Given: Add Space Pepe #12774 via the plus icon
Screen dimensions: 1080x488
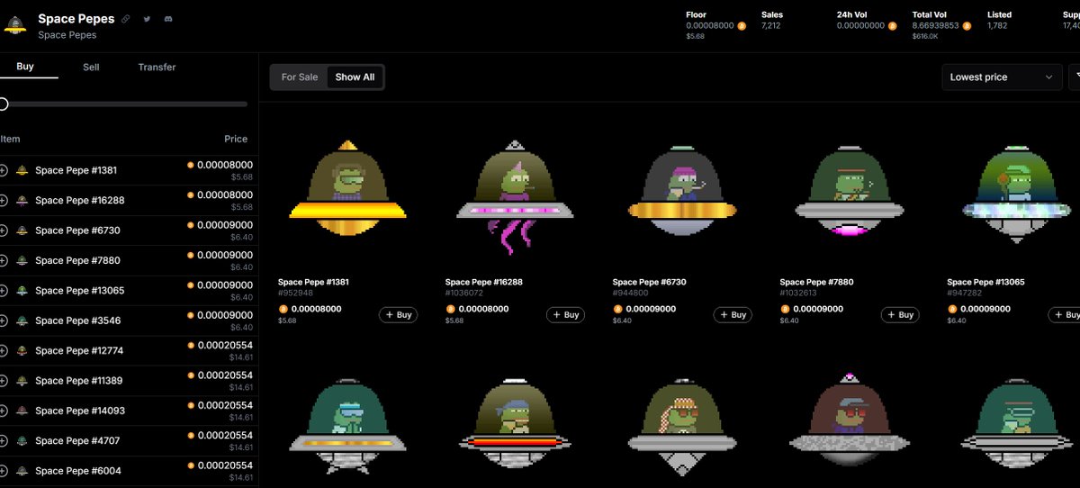Looking at the screenshot, I should click(4, 350).
